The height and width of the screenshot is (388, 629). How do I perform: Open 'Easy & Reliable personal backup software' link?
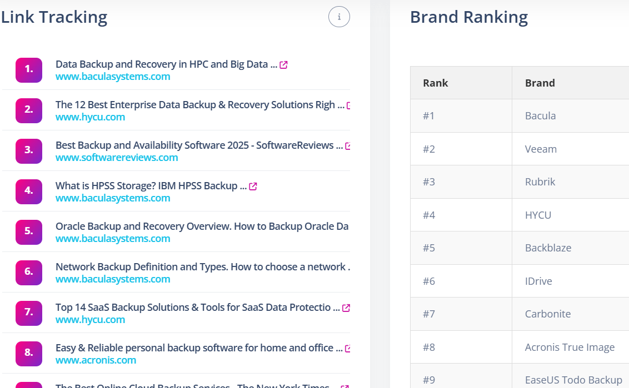[199, 347]
